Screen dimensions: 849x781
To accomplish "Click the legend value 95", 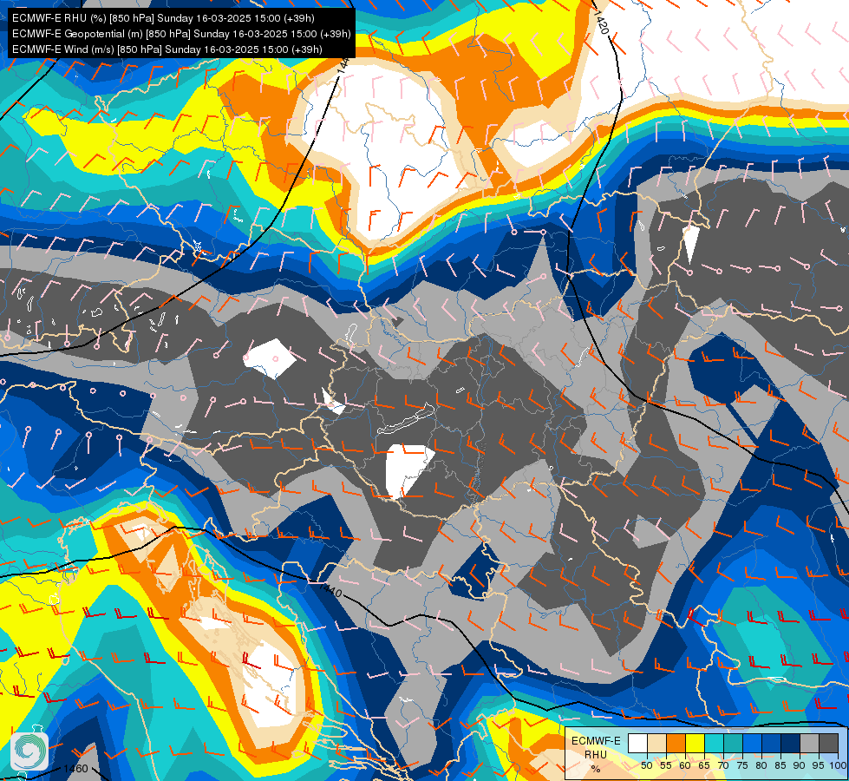I will (819, 765).
